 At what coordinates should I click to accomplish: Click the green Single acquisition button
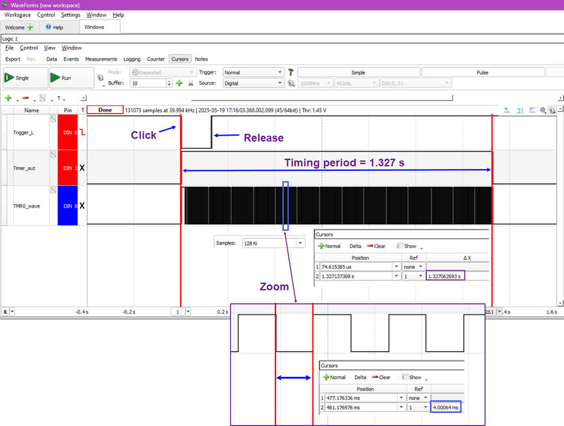click(x=25, y=78)
